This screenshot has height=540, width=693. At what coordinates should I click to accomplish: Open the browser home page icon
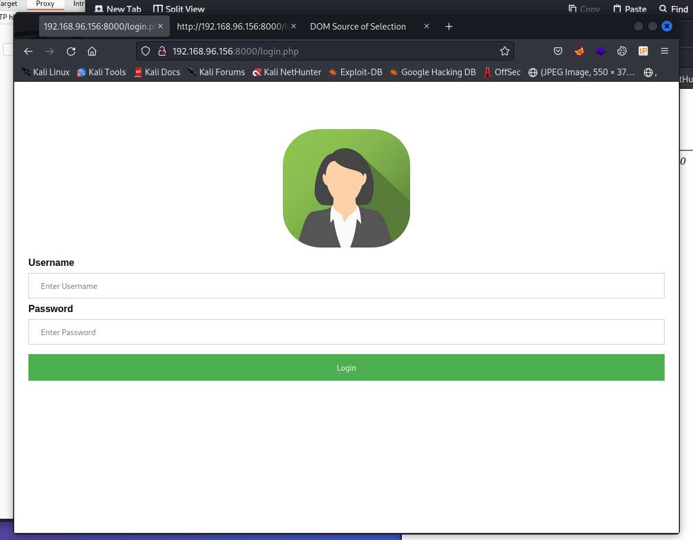(92, 52)
